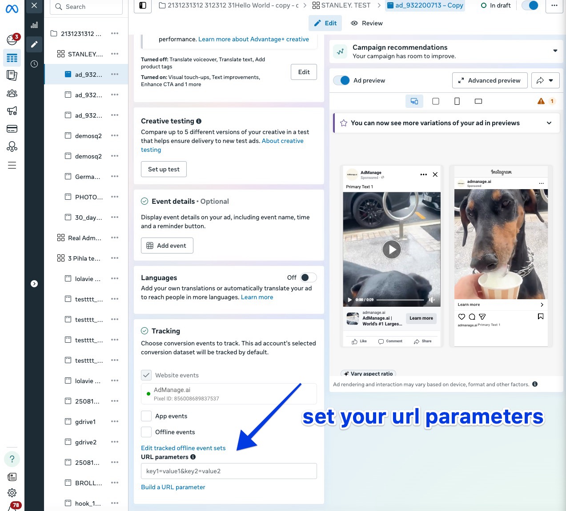Click the Build a URL parameter link

[x=173, y=487]
